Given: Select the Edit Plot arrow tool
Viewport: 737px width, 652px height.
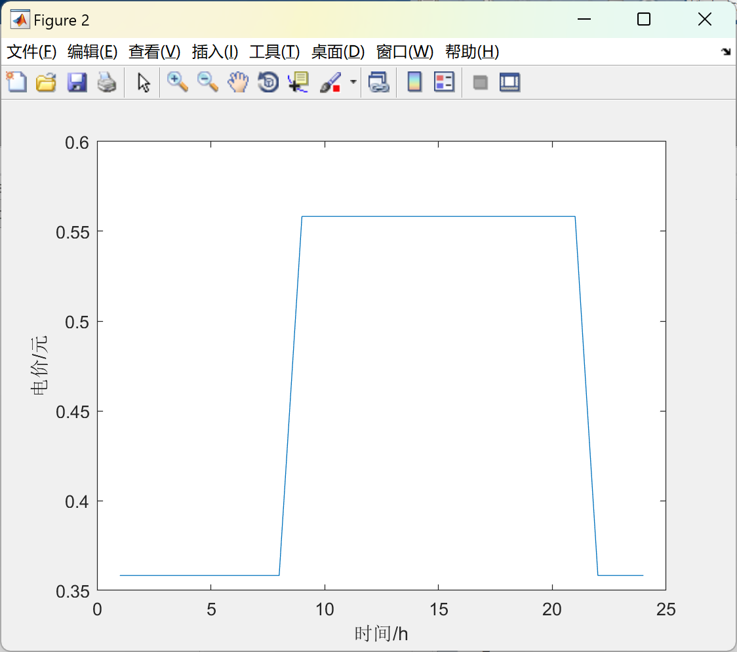Looking at the screenshot, I should point(144,82).
